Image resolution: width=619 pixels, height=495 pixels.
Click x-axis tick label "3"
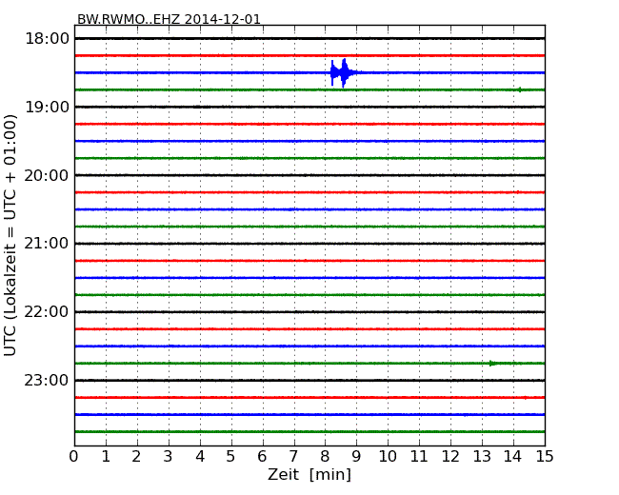(169, 457)
